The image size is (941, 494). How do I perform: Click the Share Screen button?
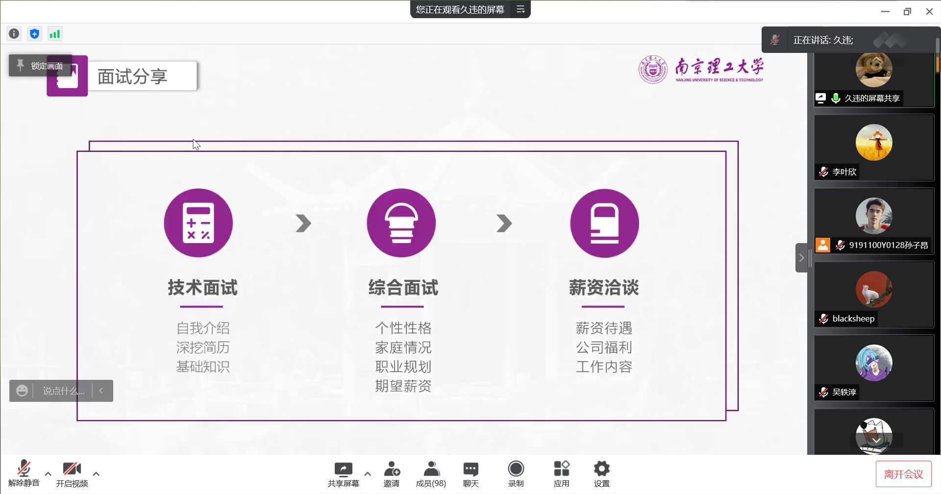pyautogui.click(x=343, y=474)
